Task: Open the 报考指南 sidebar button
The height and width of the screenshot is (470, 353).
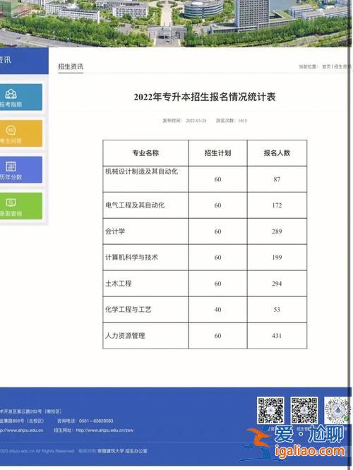Action: pyautogui.click(x=20, y=97)
